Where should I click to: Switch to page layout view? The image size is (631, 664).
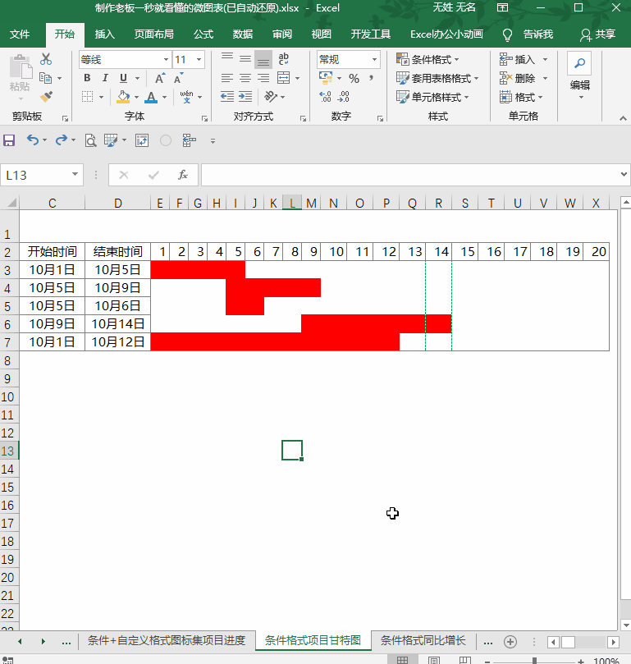click(433, 660)
